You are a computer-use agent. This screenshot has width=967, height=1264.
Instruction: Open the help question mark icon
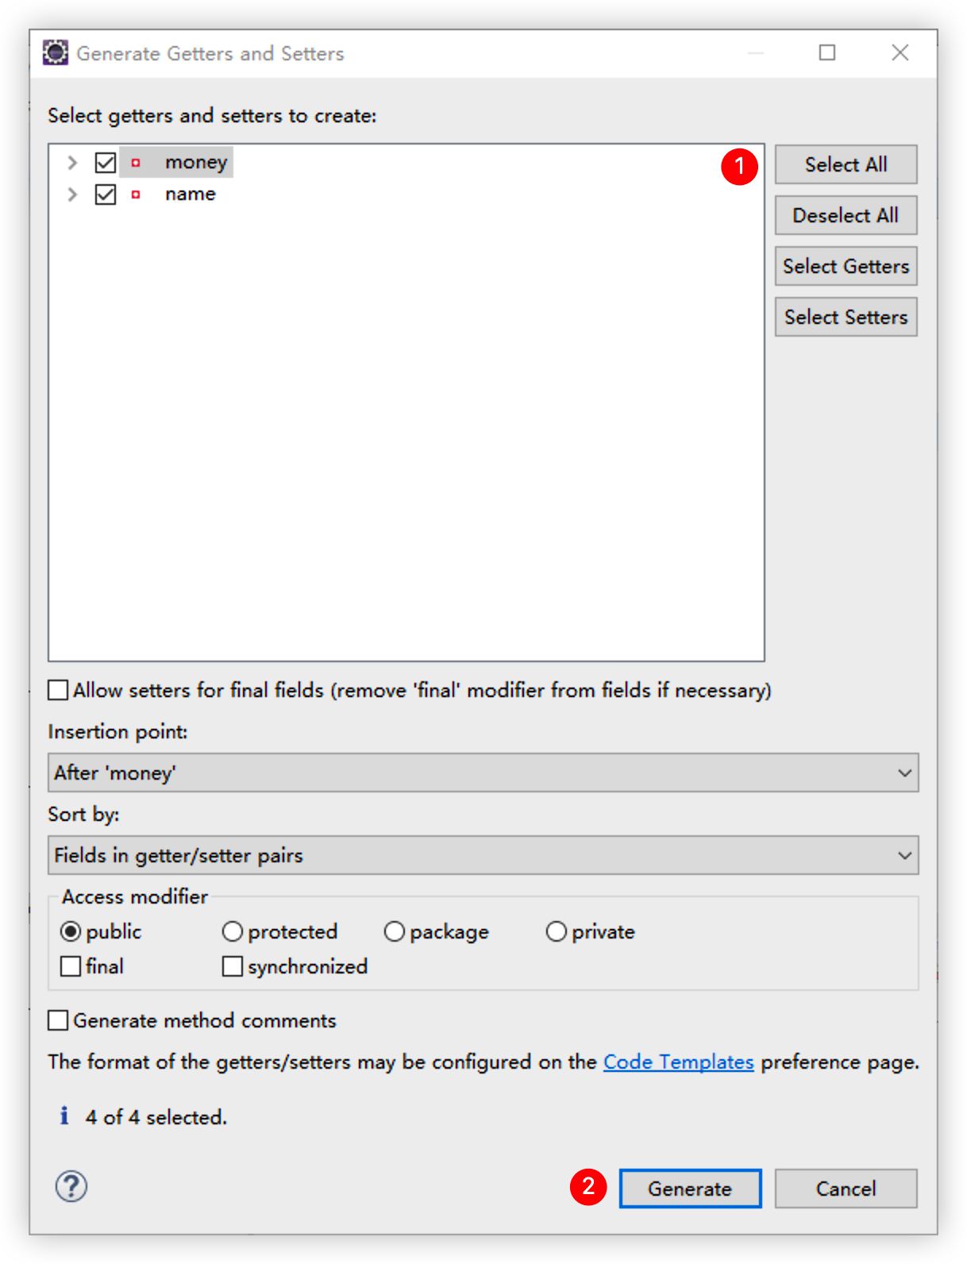(x=71, y=1187)
